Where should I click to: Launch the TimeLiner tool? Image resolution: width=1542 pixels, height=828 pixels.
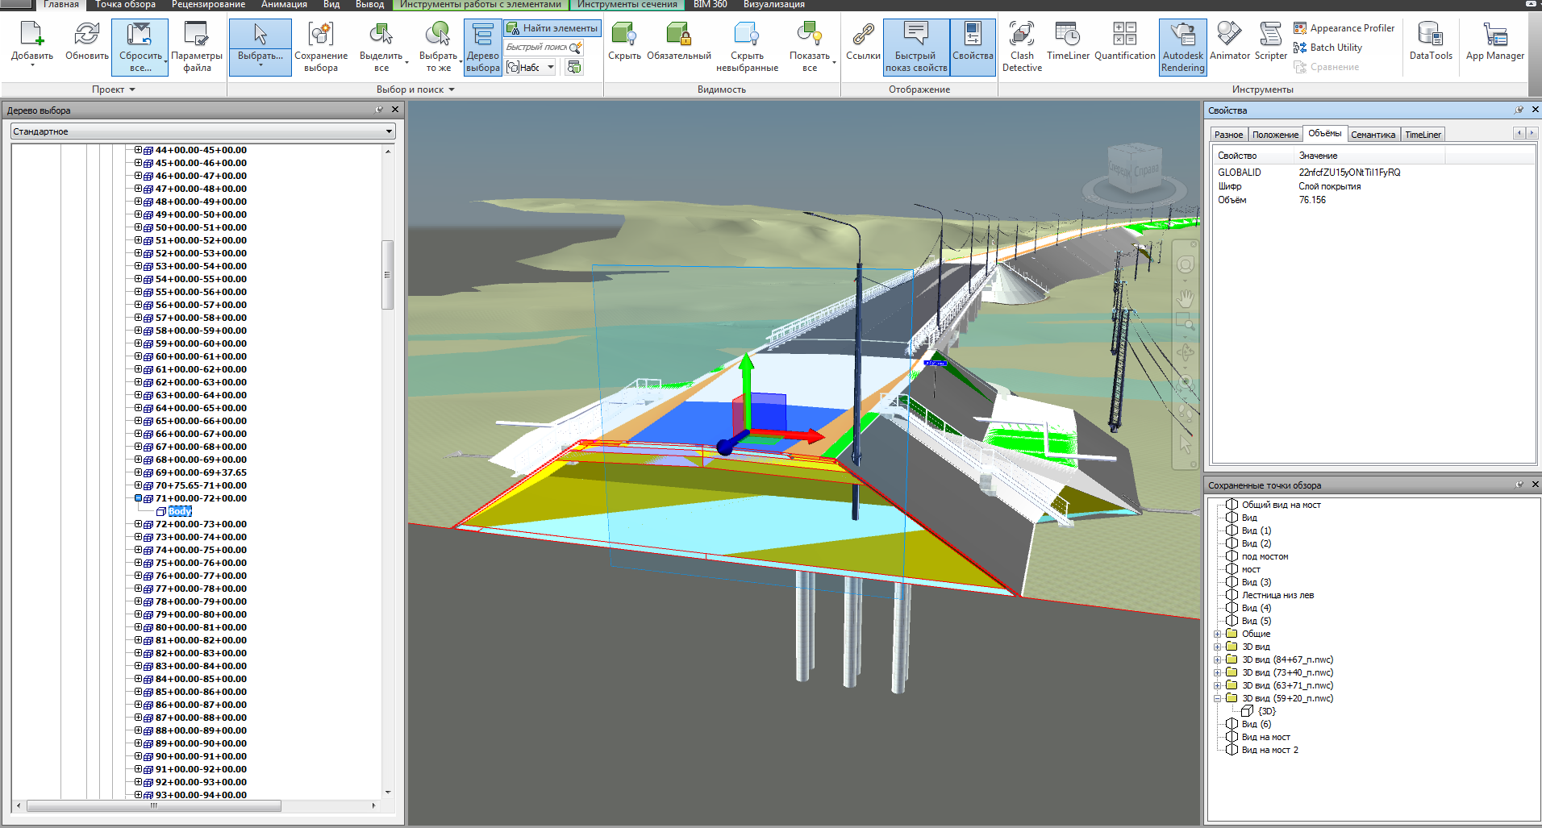[1068, 42]
